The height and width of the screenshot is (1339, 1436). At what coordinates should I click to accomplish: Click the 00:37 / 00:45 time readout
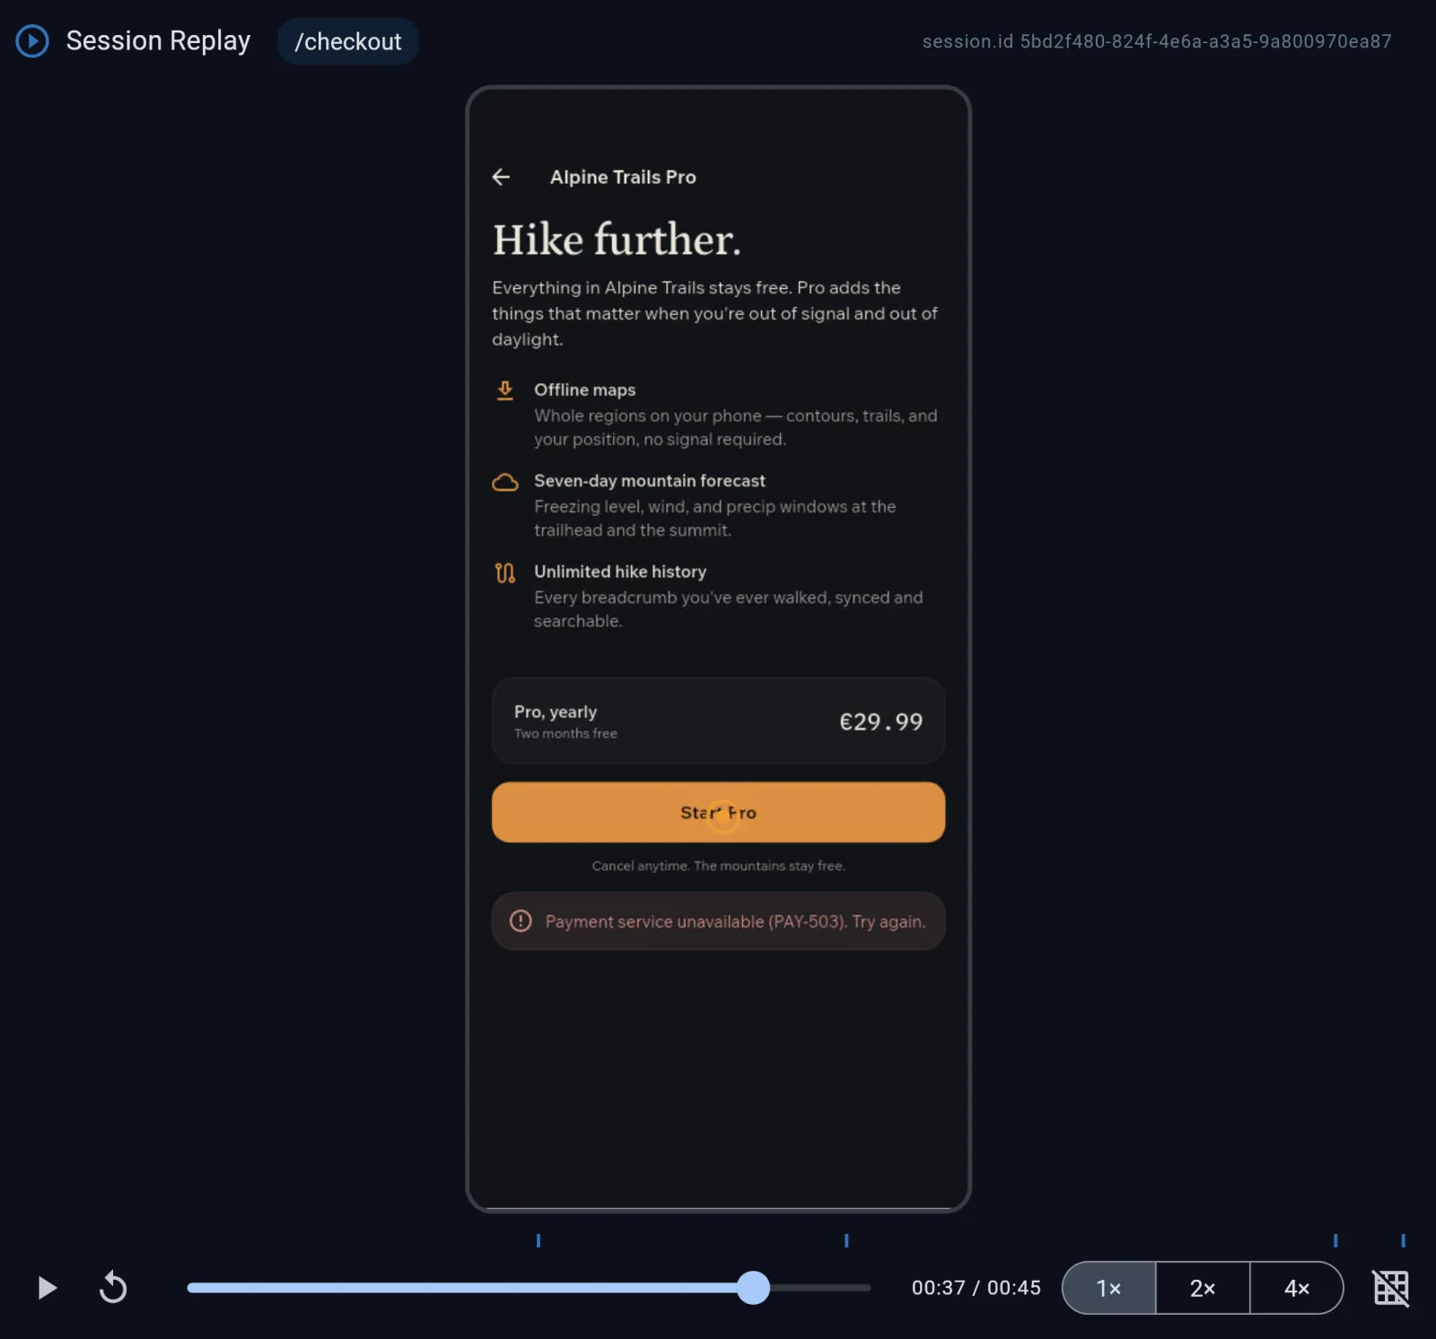[x=976, y=1288]
